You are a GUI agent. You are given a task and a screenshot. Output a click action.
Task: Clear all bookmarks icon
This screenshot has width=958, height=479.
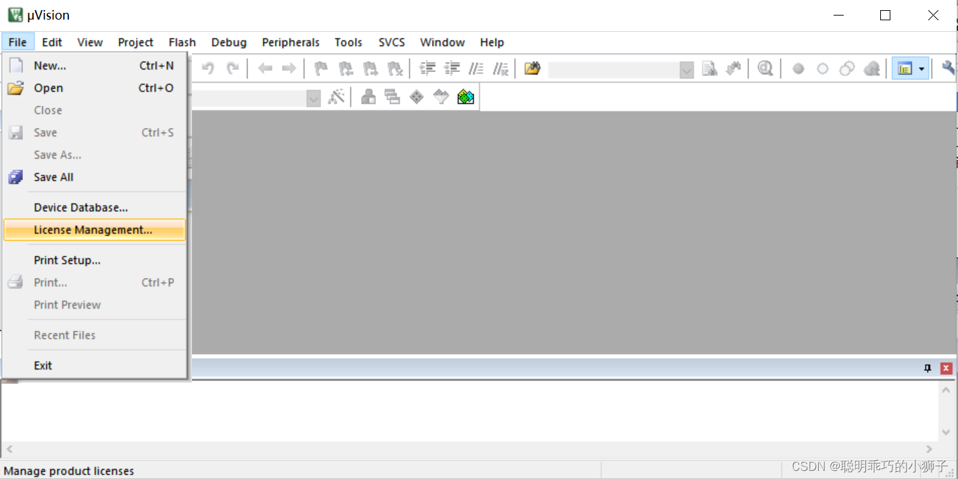(x=394, y=68)
